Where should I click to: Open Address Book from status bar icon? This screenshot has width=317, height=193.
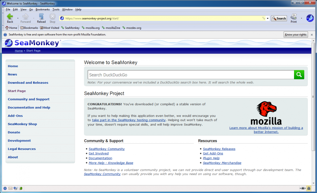tap(21, 188)
